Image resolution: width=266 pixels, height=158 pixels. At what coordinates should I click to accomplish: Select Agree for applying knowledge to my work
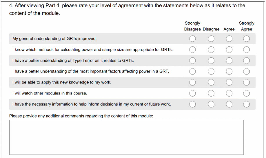click(x=229, y=83)
